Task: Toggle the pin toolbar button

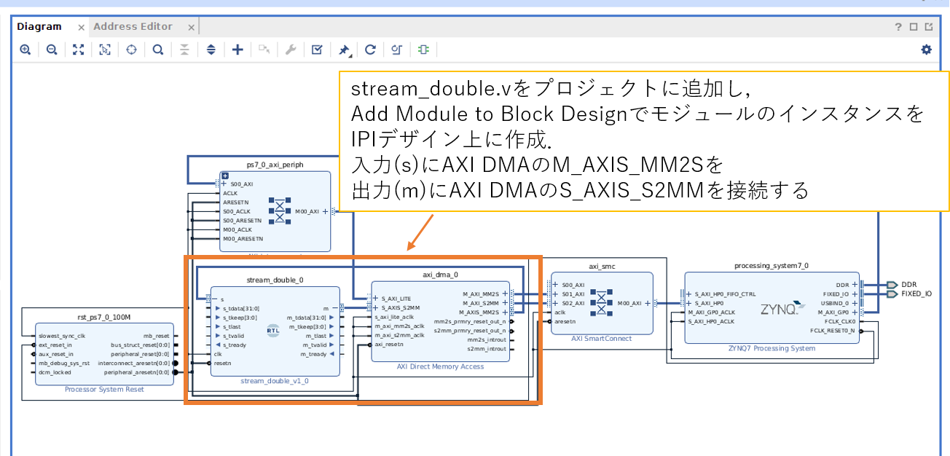Action: coord(344,50)
